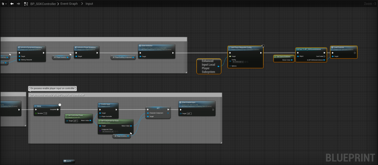Screen dimensions: 378x165
Task: Click the Get Game Instance node header
Action: pyautogui.click(x=284, y=56)
